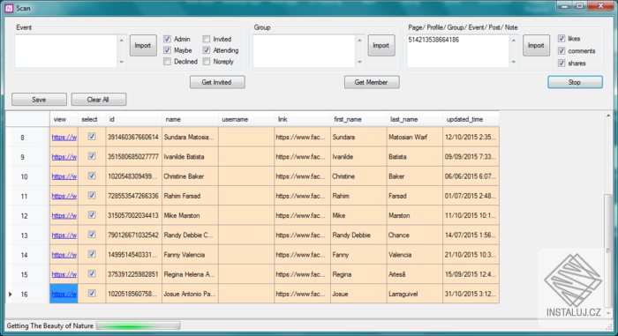
Task: Select the last_name cell Larraguivel
Action: [415, 294]
